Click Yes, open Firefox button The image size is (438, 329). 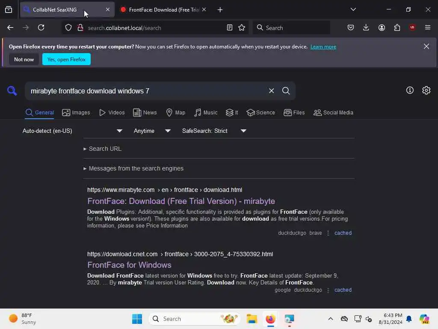[x=66, y=59]
